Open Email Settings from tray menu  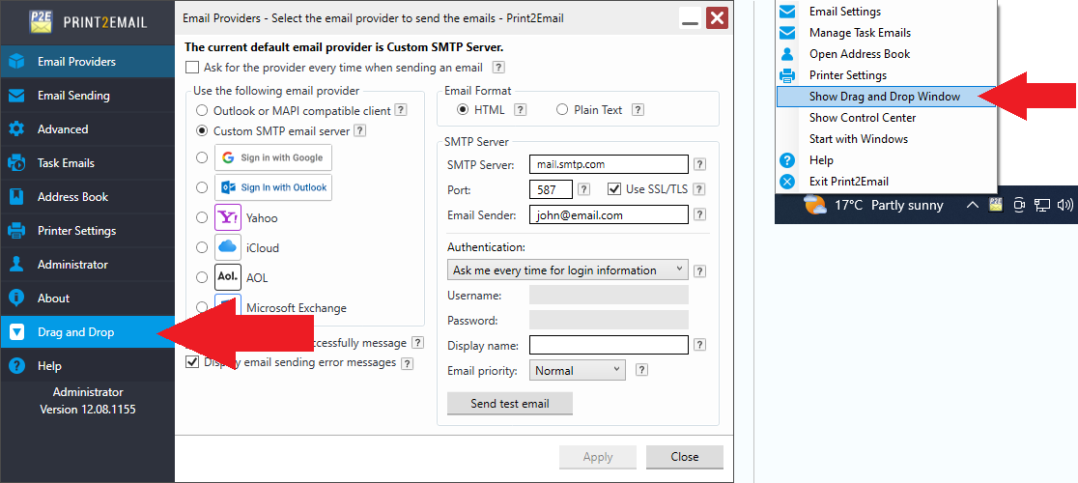point(886,12)
